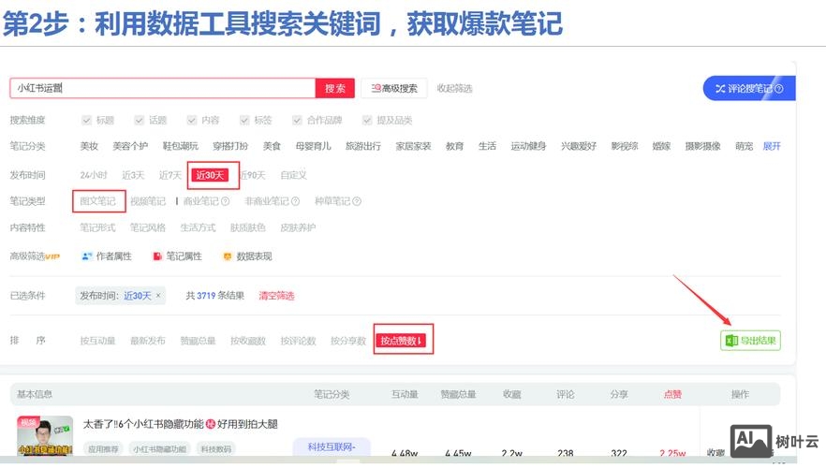This screenshot has height=468, width=826.
Task: Toggle the 内容 search dimension checkbox
Action: [192, 121]
